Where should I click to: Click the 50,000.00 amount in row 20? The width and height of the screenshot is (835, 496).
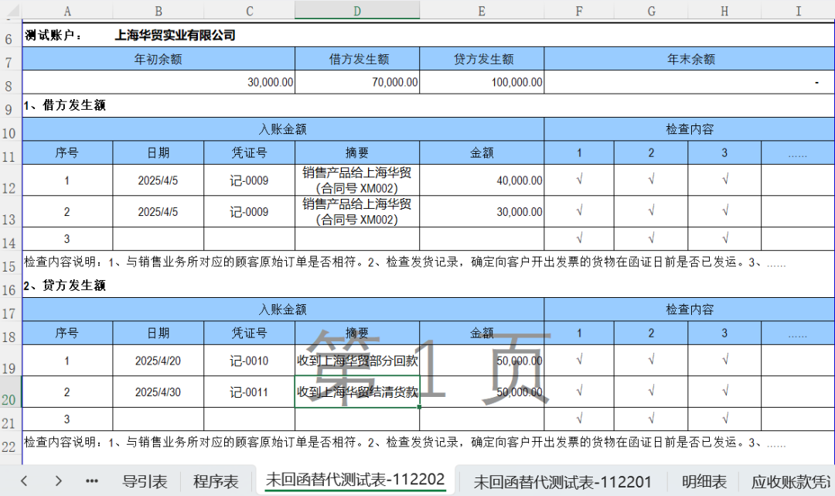coord(482,392)
